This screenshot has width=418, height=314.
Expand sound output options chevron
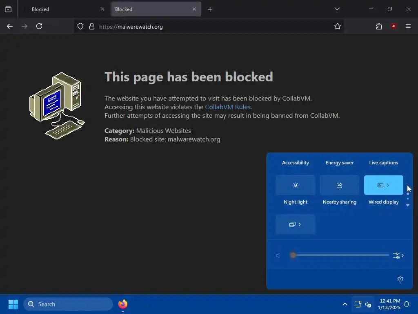402,256
